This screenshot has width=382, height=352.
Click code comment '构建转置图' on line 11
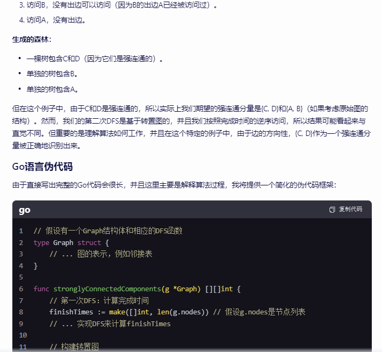(x=74, y=347)
